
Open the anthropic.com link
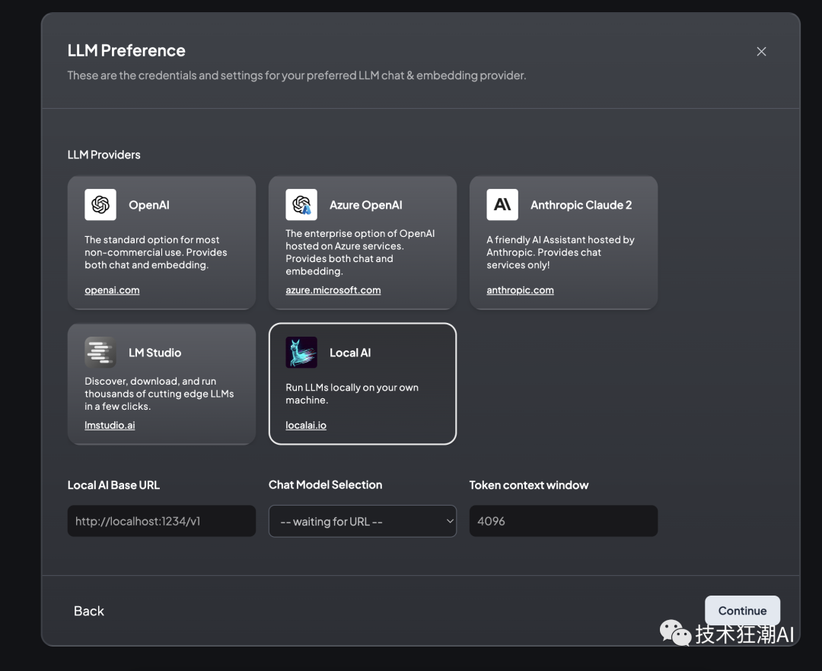click(520, 290)
